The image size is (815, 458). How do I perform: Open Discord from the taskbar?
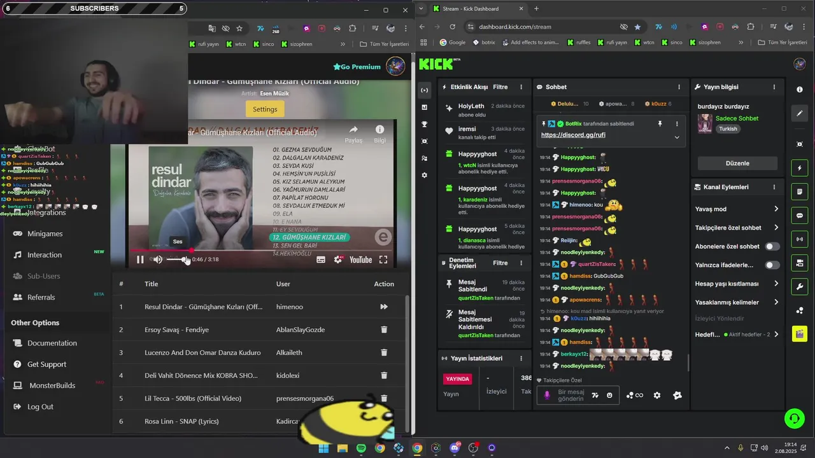(x=455, y=448)
